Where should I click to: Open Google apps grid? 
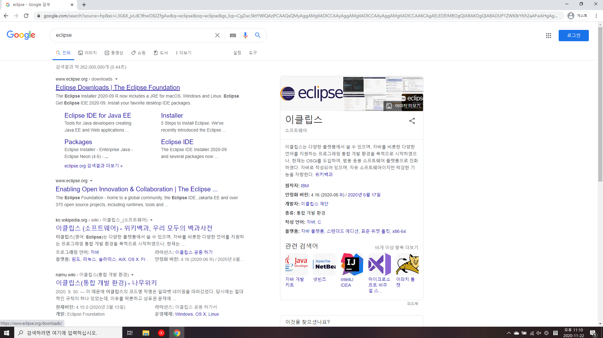click(548, 36)
